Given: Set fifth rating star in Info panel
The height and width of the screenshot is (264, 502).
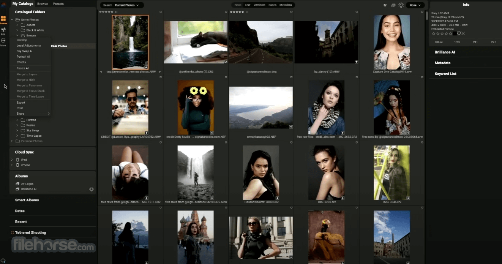Looking at the screenshot, I should tap(450, 33).
